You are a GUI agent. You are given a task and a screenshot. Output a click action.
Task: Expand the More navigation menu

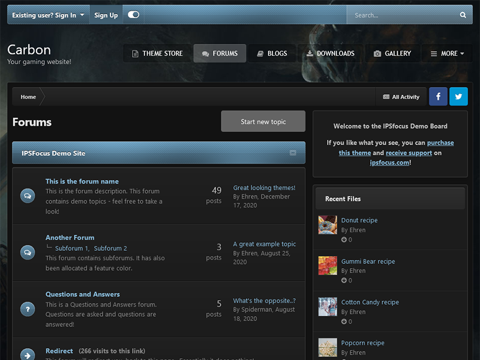point(448,53)
